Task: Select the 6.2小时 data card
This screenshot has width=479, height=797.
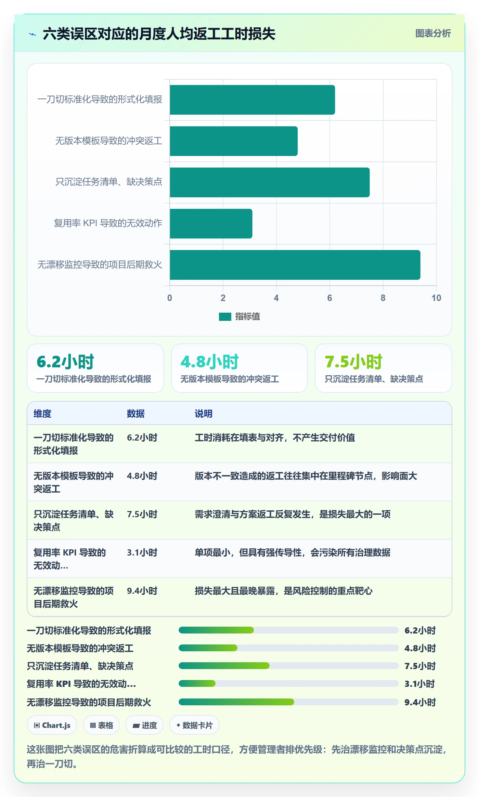Action: click(x=95, y=368)
